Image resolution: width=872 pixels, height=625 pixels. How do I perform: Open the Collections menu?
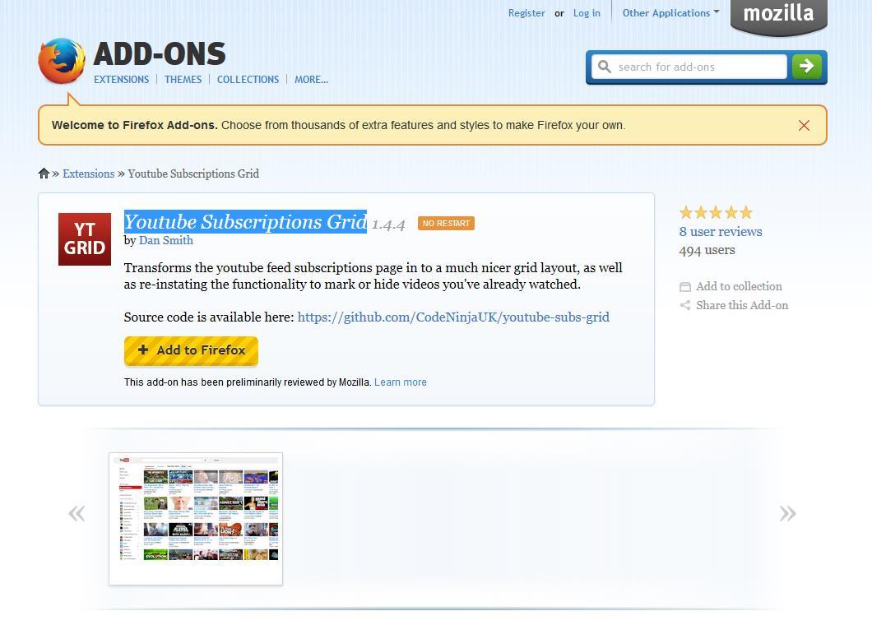(248, 80)
